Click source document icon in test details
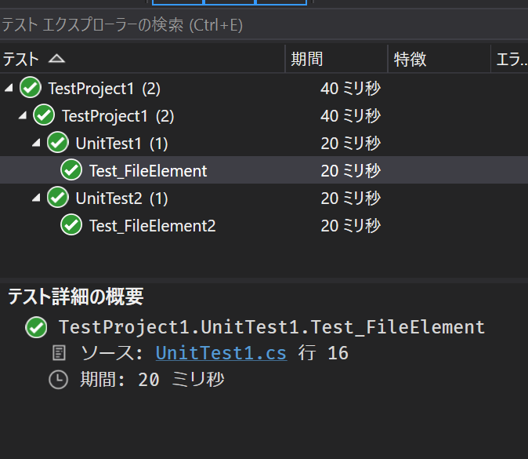Image resolution: width=528 pixels, height=459 pixels. (59, 353)
